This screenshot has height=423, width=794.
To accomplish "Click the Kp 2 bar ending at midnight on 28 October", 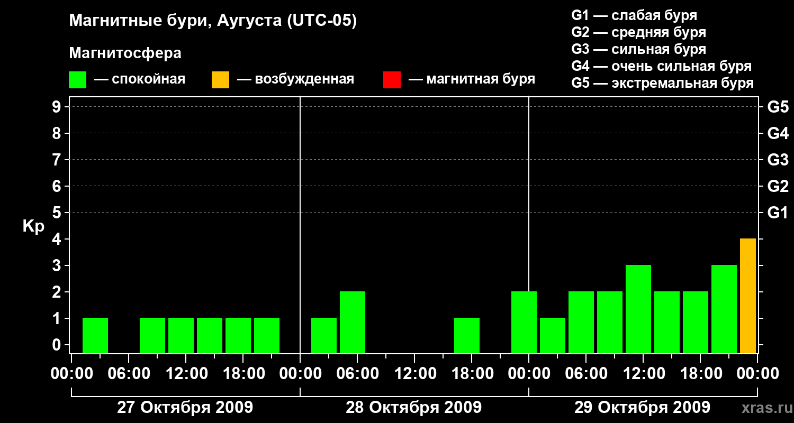I will coord(524,322).
